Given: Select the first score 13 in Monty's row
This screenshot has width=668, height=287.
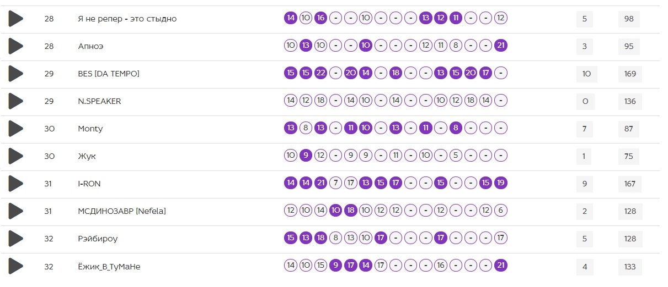Looking at the screenshot, I should pyautogui.click(x=291, y=128).
